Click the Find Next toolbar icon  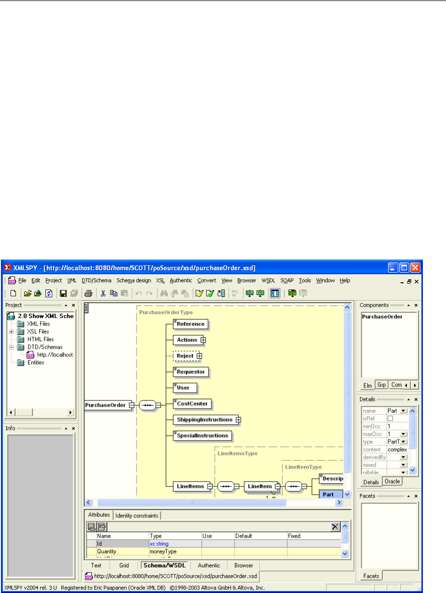click(174, 293)
